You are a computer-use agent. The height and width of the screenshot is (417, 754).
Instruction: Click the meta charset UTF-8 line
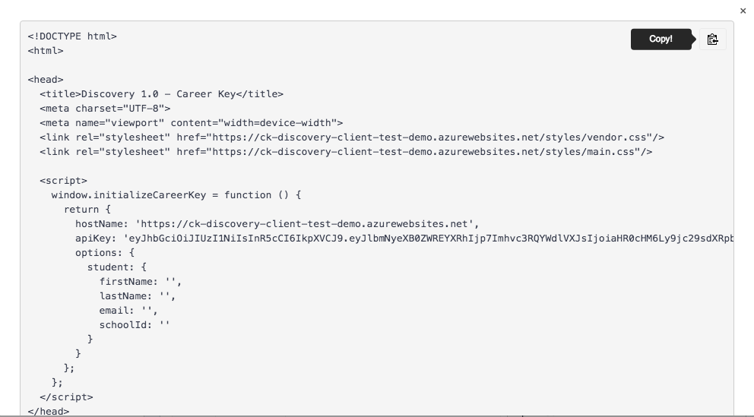pyautogui.click(x=105, y=109)
